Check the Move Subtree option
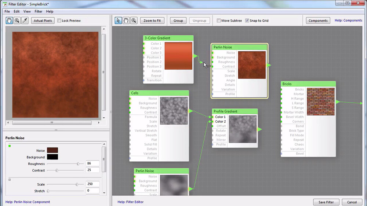 pyautogui.click(x=219, y=21)
